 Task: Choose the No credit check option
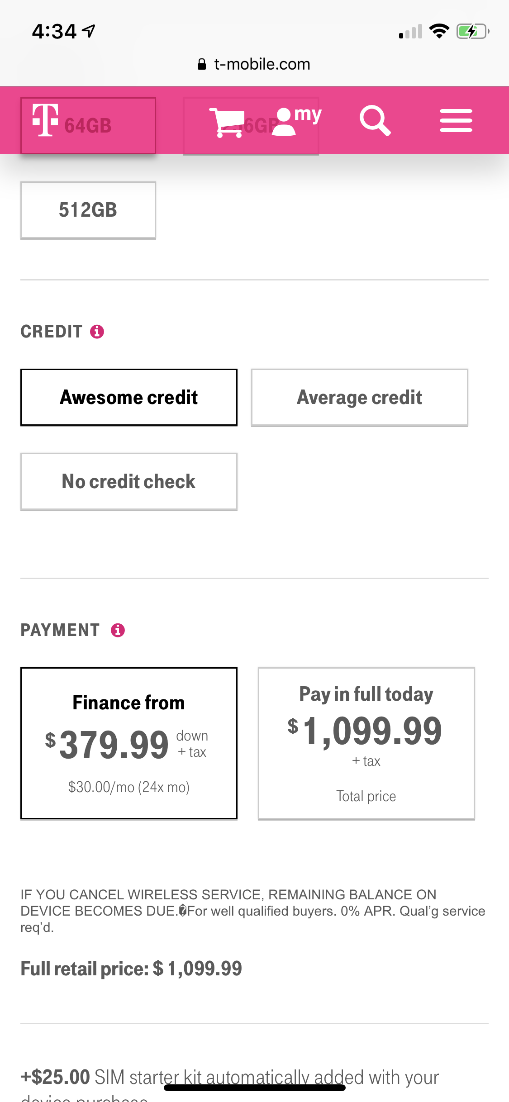point(129,482)
